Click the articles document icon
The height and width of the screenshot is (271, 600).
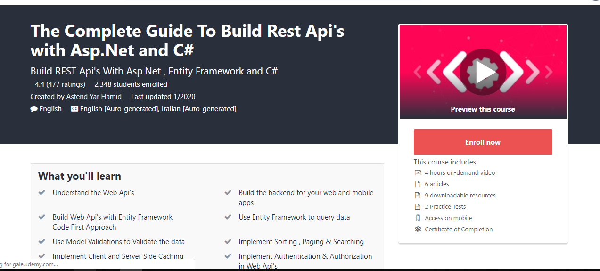[x=418, y=184]
